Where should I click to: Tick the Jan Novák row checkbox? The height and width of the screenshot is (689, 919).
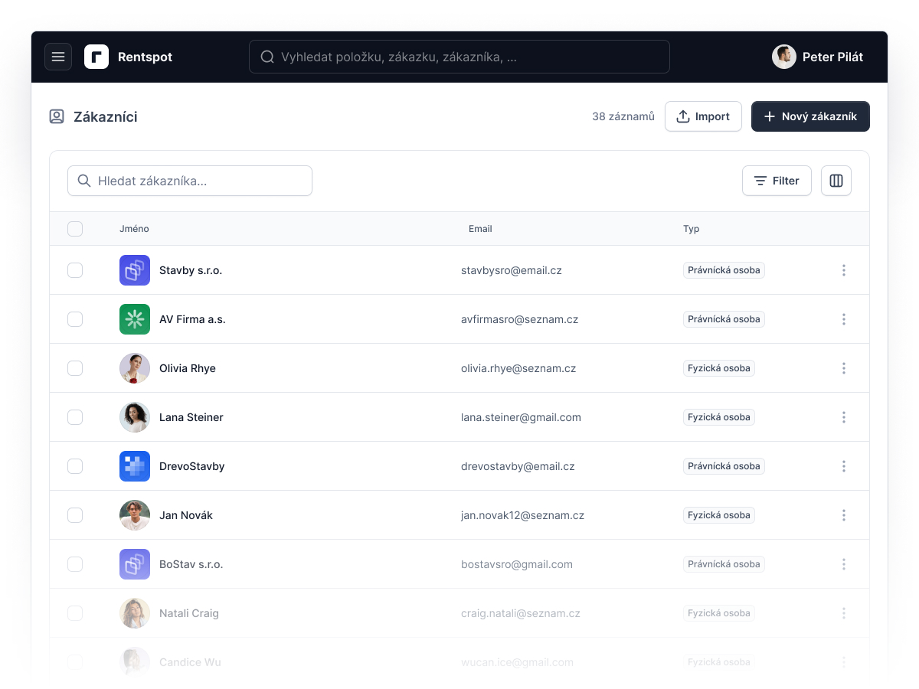pos(75,515)
